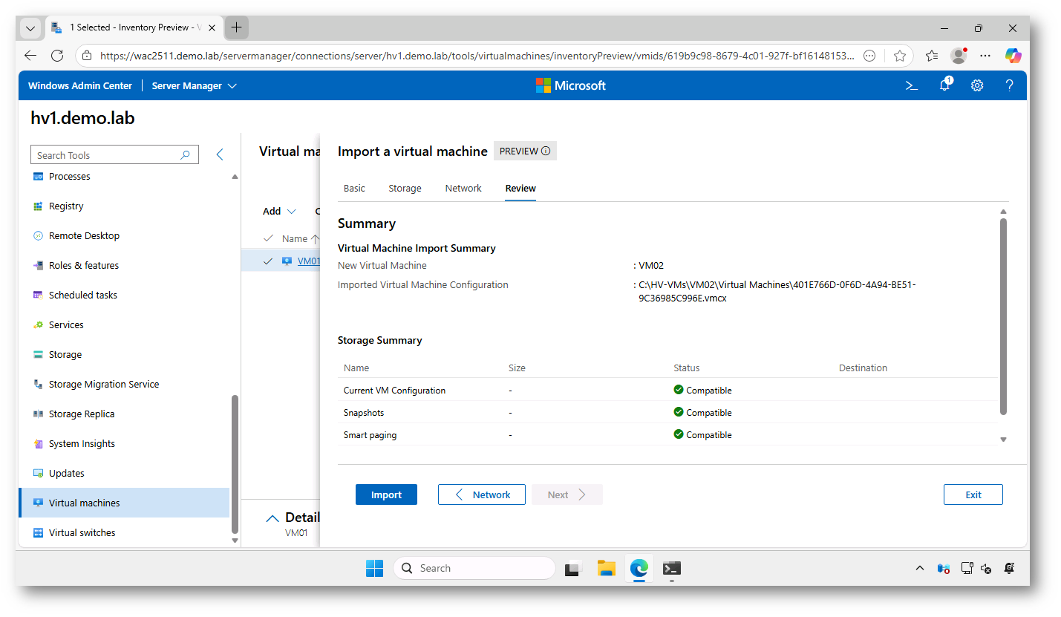The width and height of the screenshot is (1061, 617).
Task: Switch to the Storage tab
Action: pyautogui.click(x=405, y=189)
